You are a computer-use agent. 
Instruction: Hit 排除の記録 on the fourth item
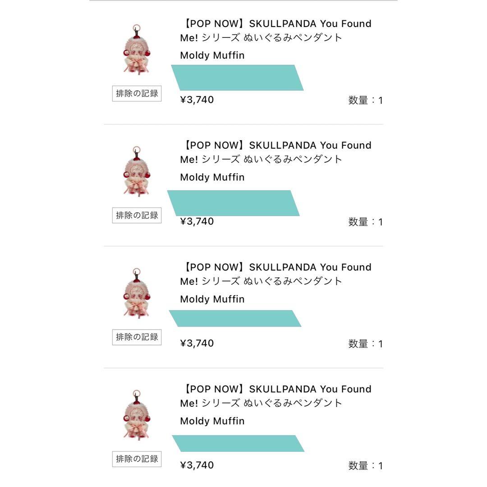click(137, 459)
